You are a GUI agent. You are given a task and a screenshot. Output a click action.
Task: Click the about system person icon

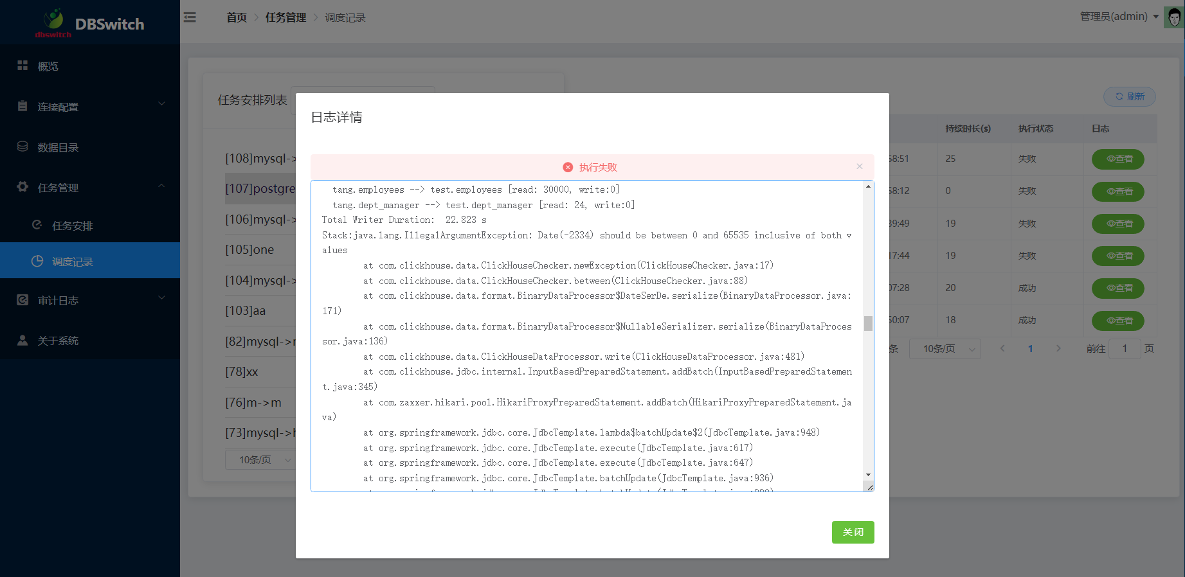point(23,340)
